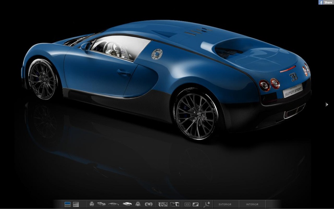Switch to the front view car icon
Viewport: 334px width, 209px height.
tap(92, 204)
